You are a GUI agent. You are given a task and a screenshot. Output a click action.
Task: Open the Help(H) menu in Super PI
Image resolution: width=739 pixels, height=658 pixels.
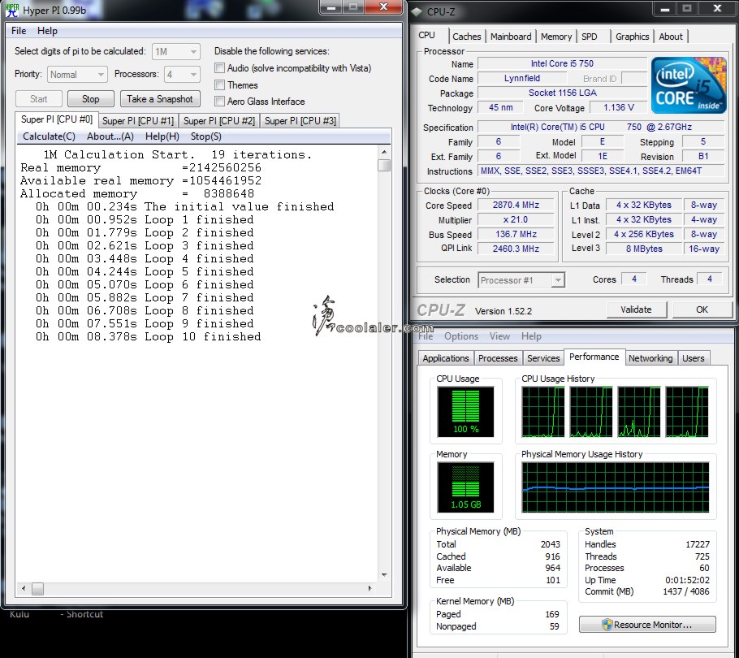pyautogui.click(x=162, y=136)
